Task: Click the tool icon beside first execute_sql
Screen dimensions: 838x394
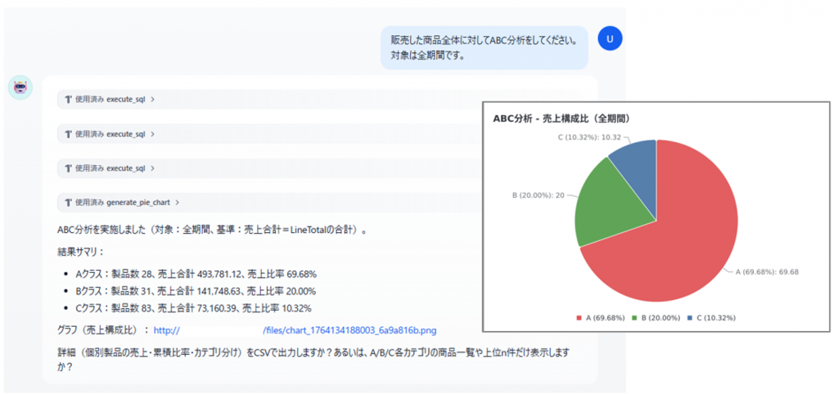Action: tap(68, 100)
